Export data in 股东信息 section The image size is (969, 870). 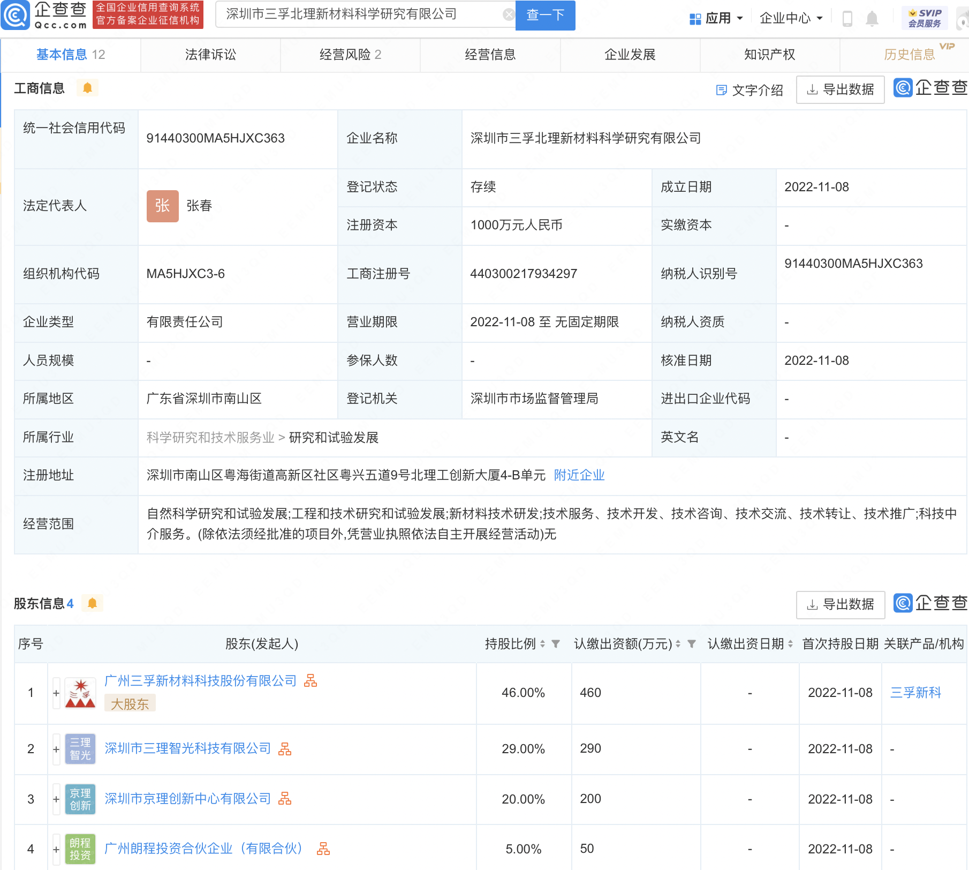tap(840, 605)
